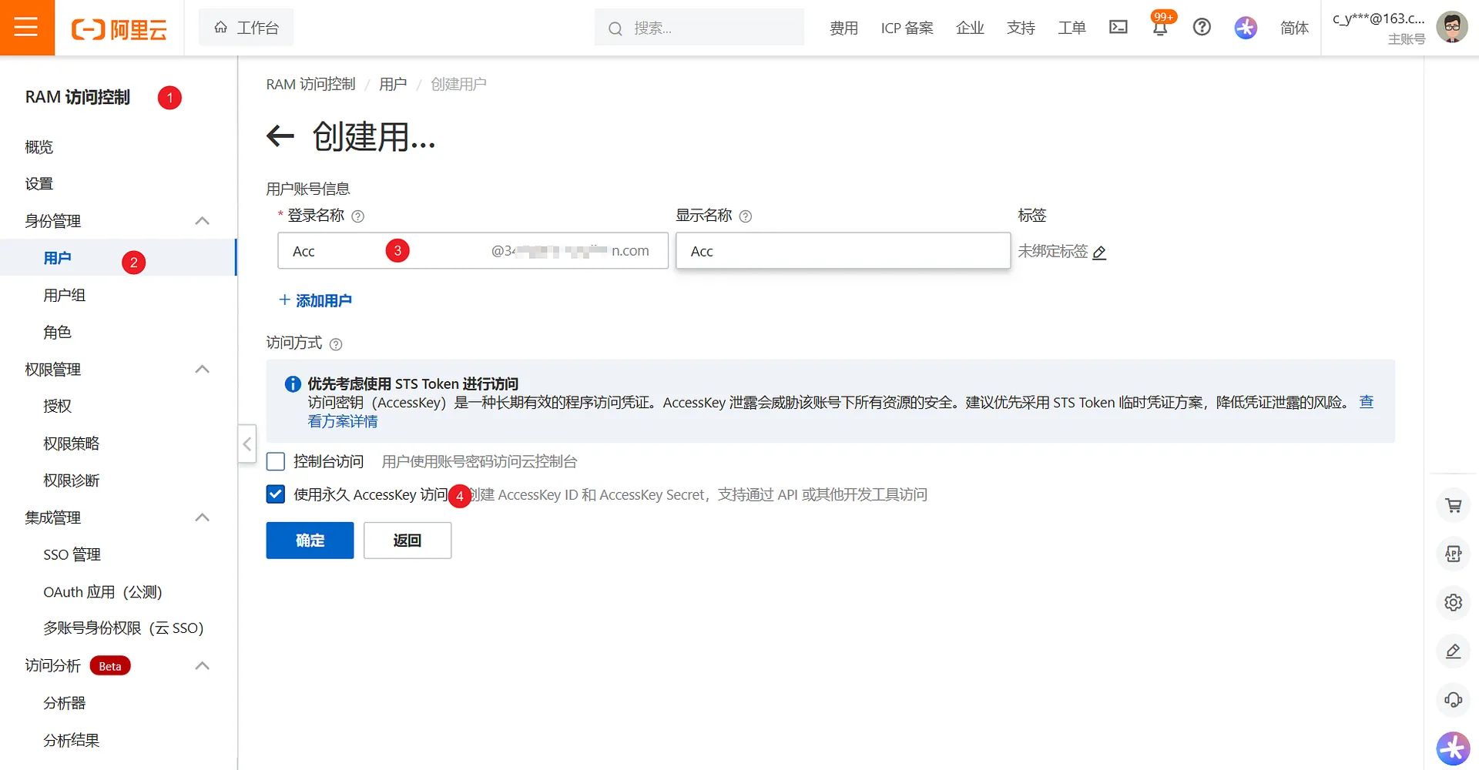
Task: Click the 确定 button to confirm
Action: click(x=309, y=540)
